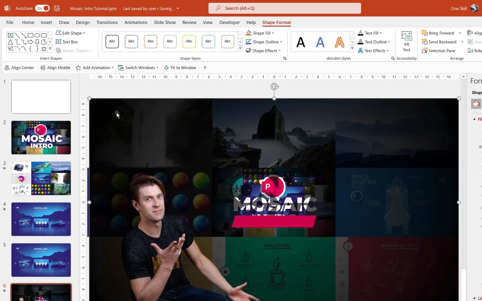Screen dimensions: 482x301
Task: Open the Animations tab
Action: [136, 22]
